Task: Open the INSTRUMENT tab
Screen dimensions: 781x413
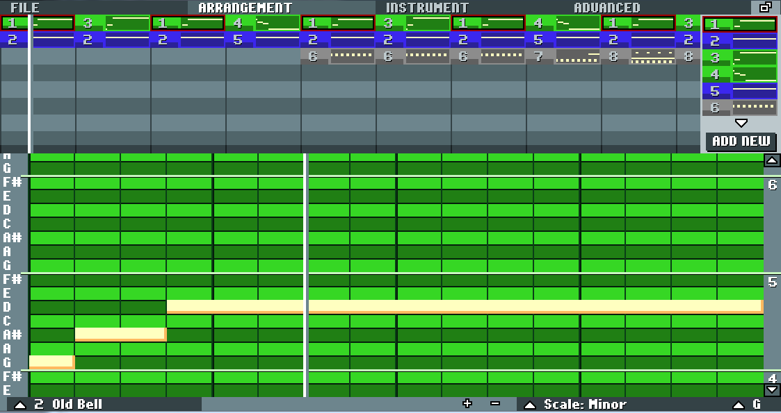Action: 427,8
